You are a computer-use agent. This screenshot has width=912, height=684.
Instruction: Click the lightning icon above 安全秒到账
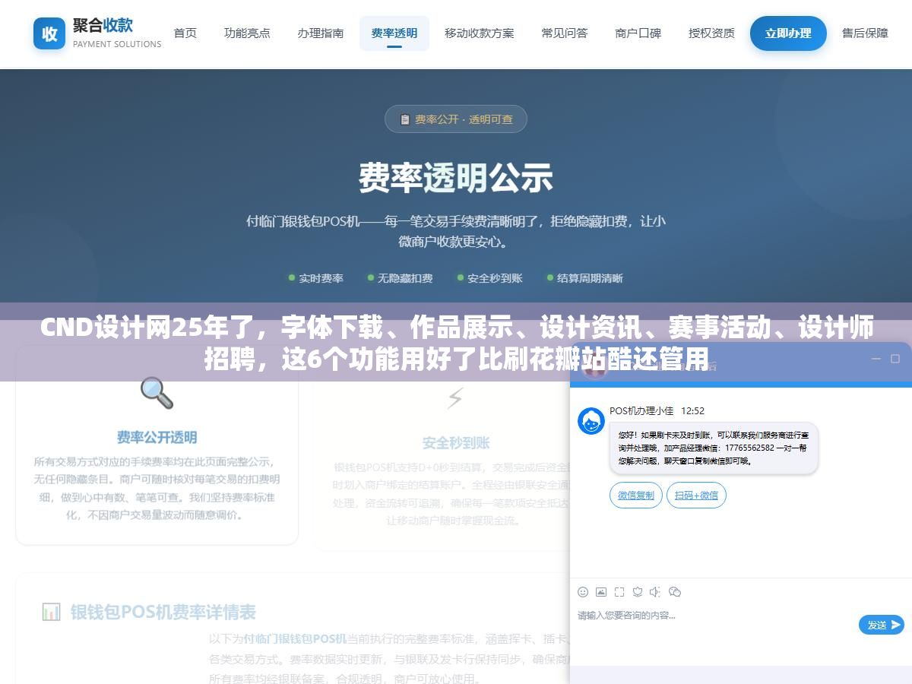tap(455, 398)
